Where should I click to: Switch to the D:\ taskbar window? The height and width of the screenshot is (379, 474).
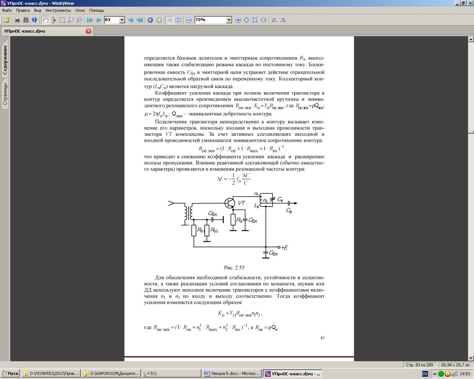click(x=172, y=374)
